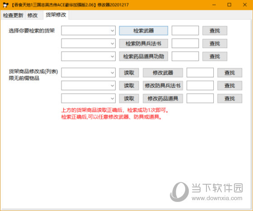Open the item dropdown in the 修改武器 row
The image size is (253, 211).
[x=88, y=72]
